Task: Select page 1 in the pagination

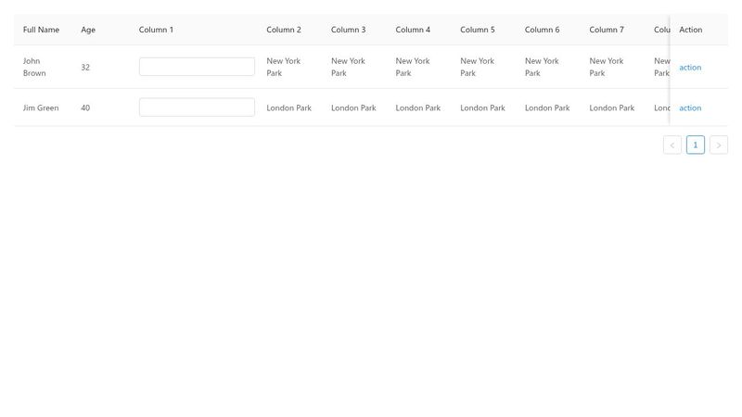Action: (x=696, y=145)
